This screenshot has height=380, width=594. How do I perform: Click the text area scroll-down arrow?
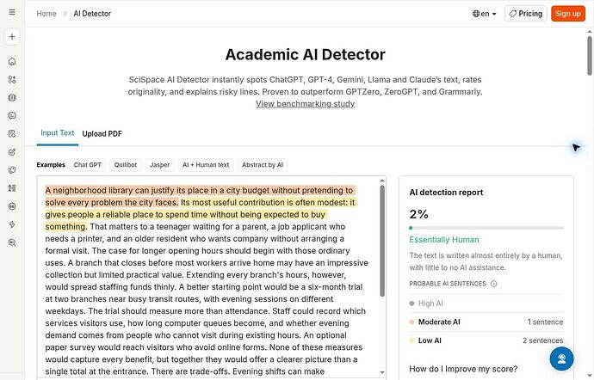pos(382,372)
